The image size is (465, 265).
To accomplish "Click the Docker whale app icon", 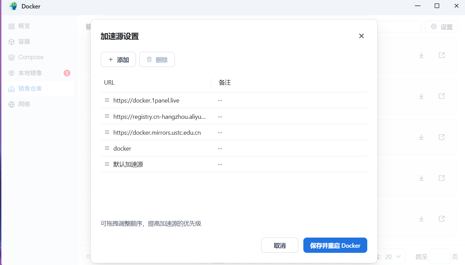I will 13,6.
